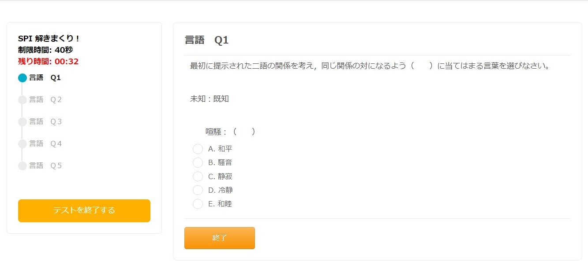Screen dimensions: 588x268
Task: Choose radio option B. 騒音
Action: [198, 163]
